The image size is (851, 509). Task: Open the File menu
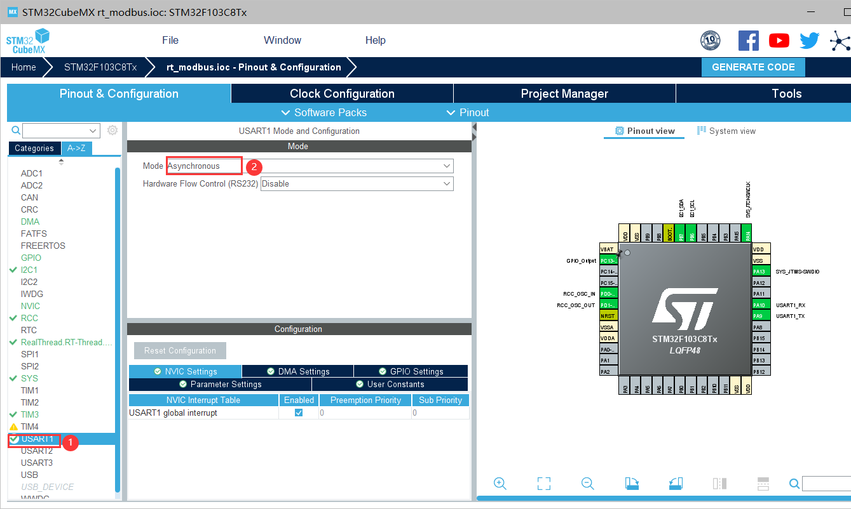click(170, 40)
